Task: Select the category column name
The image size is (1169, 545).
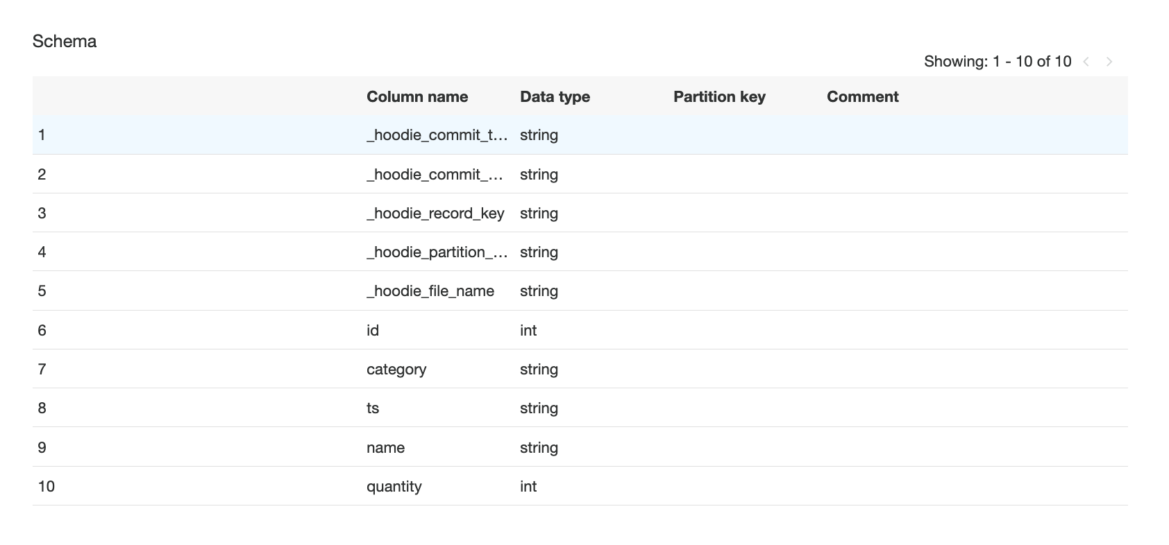Action: (396, 370)
